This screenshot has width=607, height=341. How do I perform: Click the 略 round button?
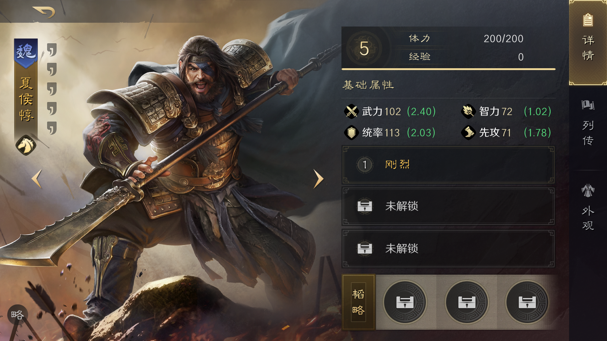click(x=18, y=315)
